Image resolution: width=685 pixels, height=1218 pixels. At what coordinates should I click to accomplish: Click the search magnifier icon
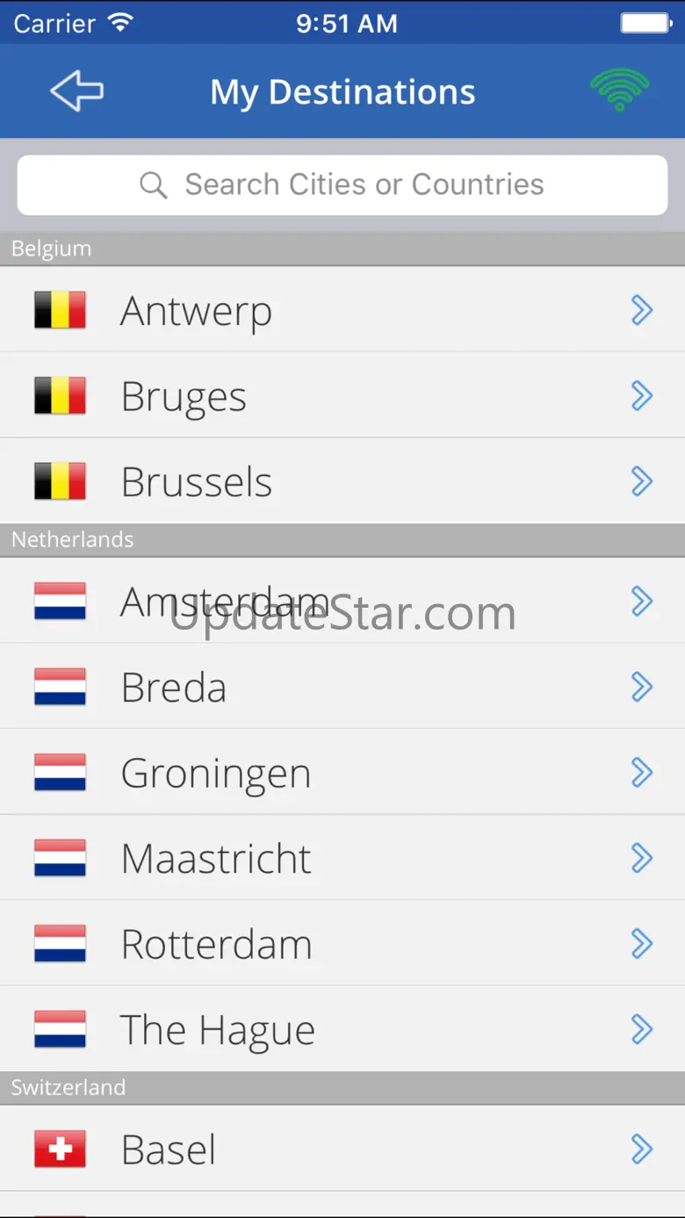153,185
